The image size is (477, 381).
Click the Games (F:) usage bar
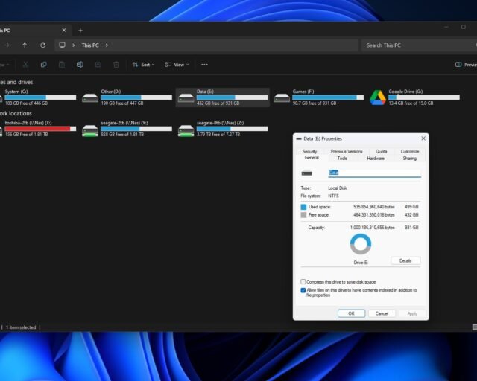pyautogui.click(x=328, y=97)
